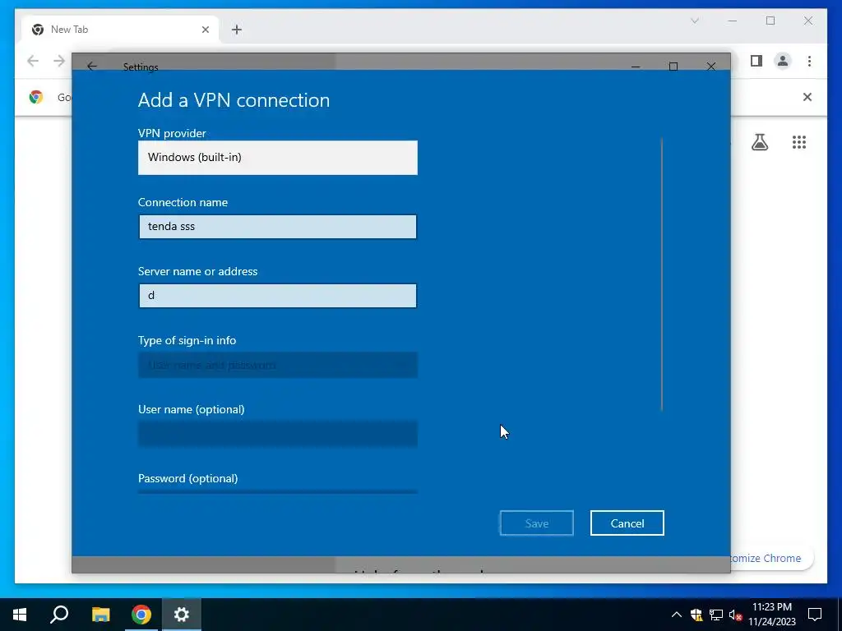Go back using the Settings back arrow

(92, 66)
